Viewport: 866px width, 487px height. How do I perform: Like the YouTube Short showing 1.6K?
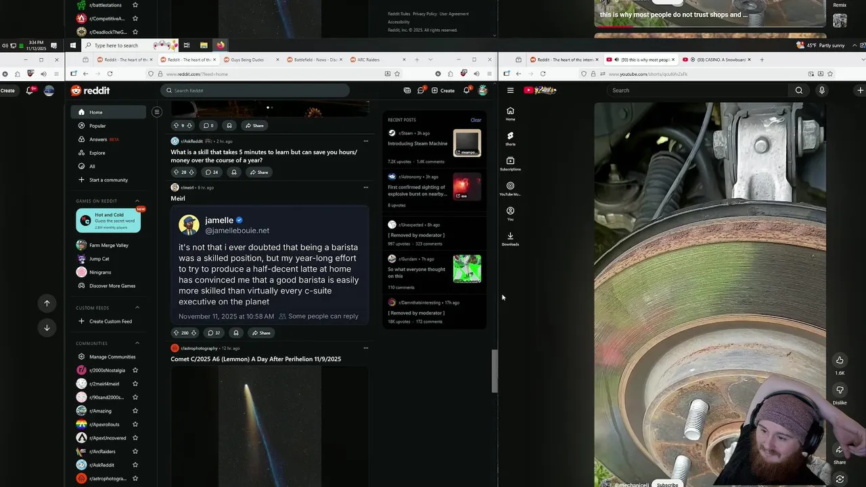[840, 360]
